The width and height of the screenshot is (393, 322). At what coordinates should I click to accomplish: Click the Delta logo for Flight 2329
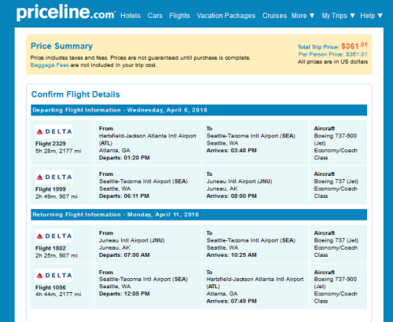(x=54, y=131)
